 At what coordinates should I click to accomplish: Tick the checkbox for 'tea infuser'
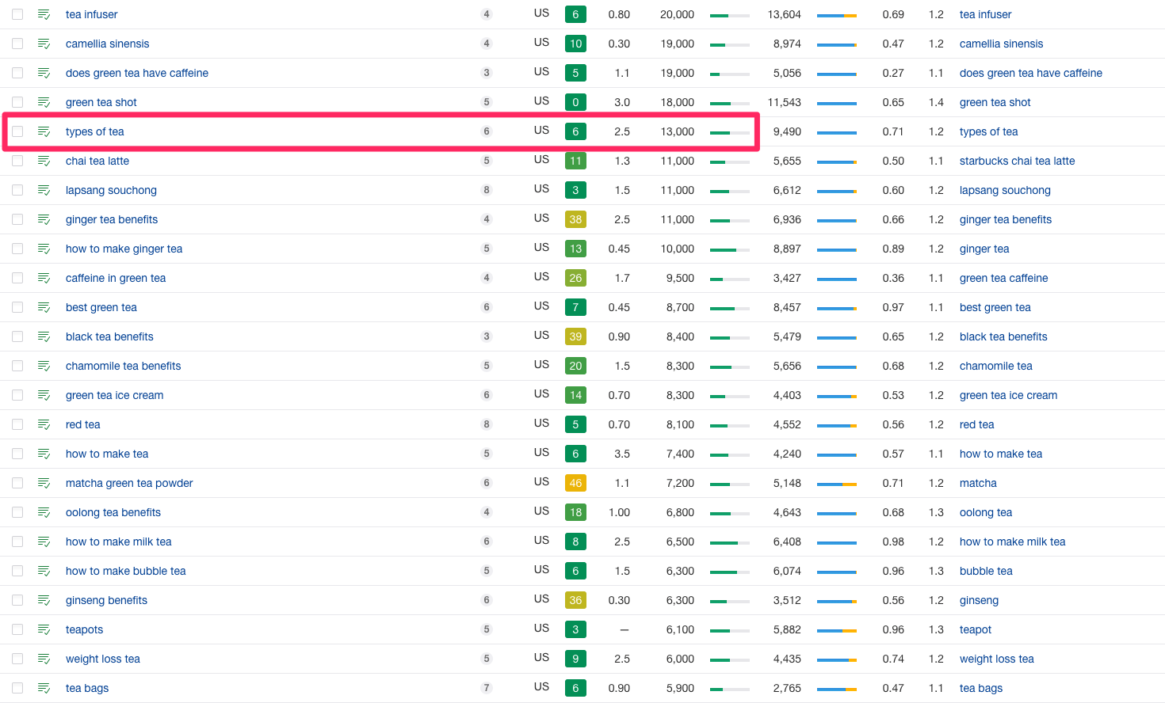[17, 14]
